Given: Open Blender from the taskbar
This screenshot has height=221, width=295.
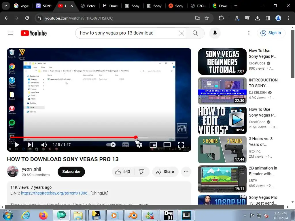Looking at the screenshot, I should [x=133, y=215].
